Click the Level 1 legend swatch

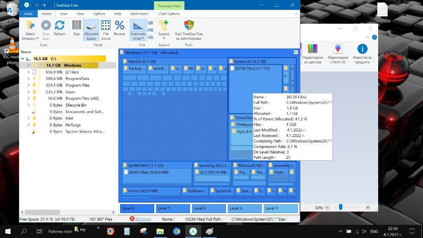173,208
